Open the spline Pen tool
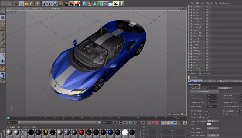Viewport: 242px width, 138px height. pos(90,4)
